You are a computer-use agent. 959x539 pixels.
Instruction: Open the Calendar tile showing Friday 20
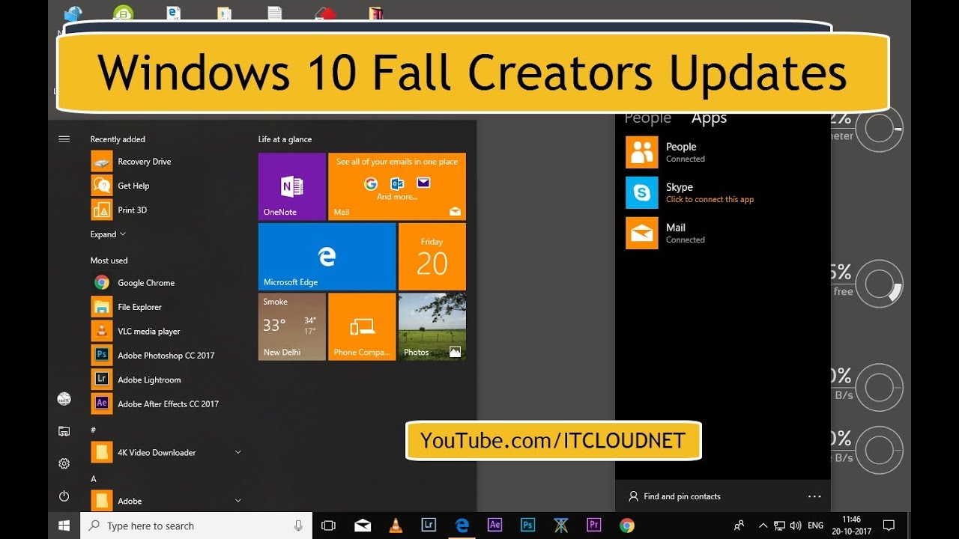432,257
